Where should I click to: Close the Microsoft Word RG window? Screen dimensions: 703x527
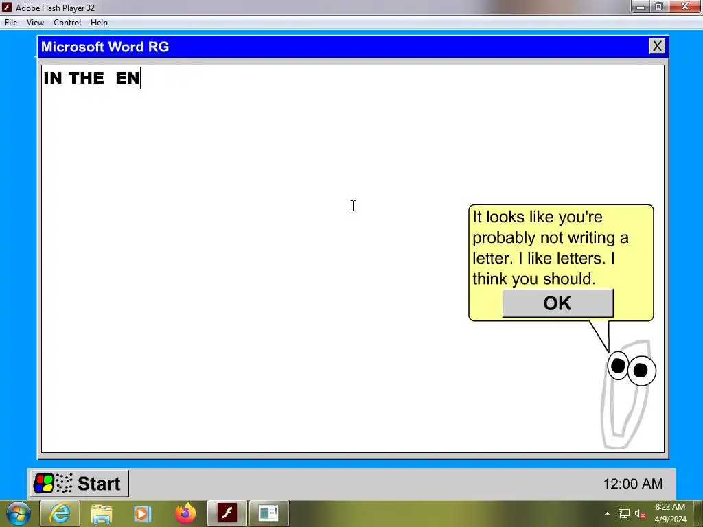coord(657,46)
